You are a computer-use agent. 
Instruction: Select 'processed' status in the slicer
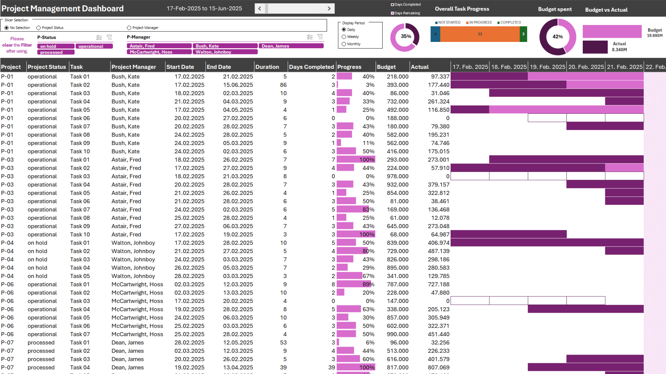pos(55,52)
